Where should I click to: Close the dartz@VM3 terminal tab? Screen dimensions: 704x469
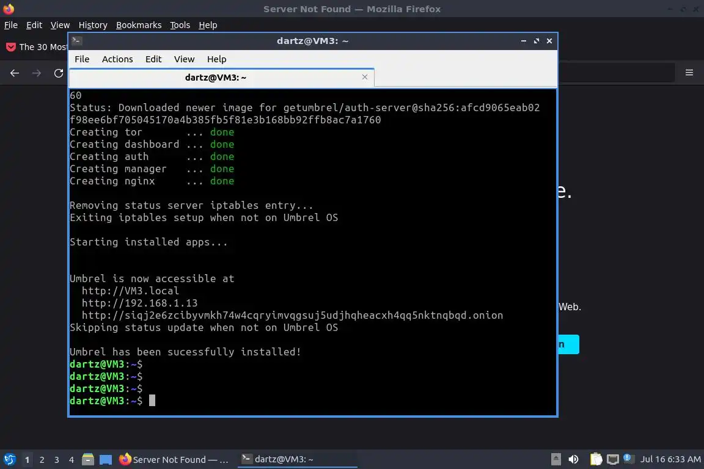[x=365, y=77]
